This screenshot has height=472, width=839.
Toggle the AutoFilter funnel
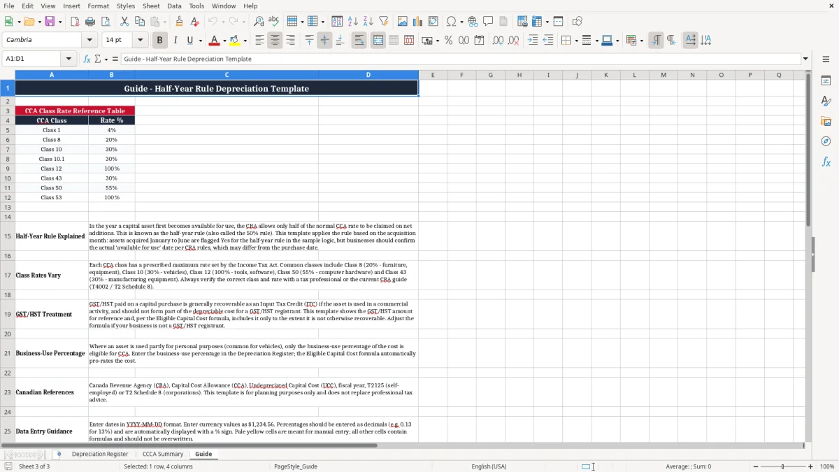[x=384, y=22]
